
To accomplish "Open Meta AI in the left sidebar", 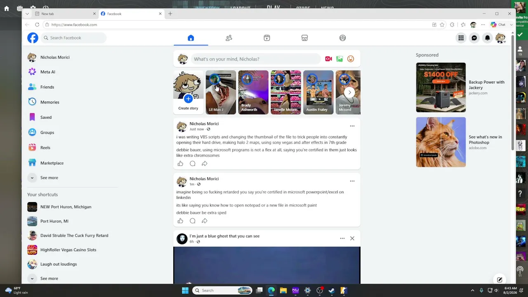I will pyautogui.click(x=48, y=72).
